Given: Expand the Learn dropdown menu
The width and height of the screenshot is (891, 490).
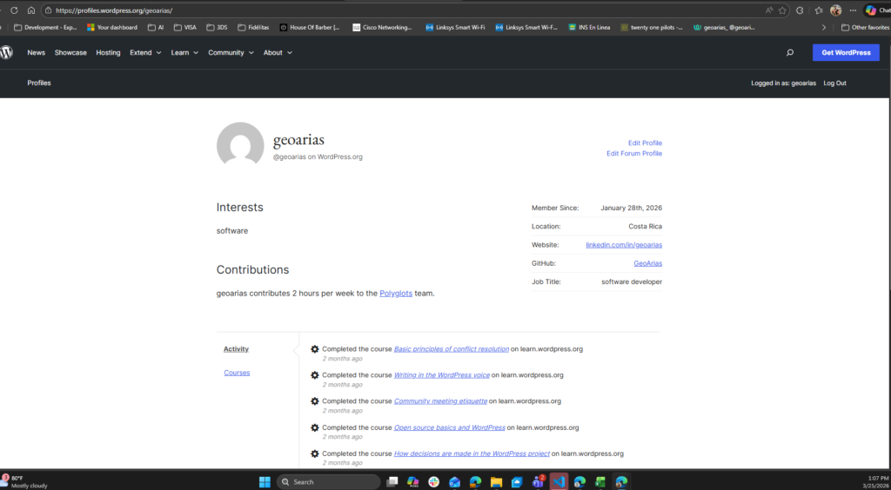Looking at the screenshot, I should (184, 53).
